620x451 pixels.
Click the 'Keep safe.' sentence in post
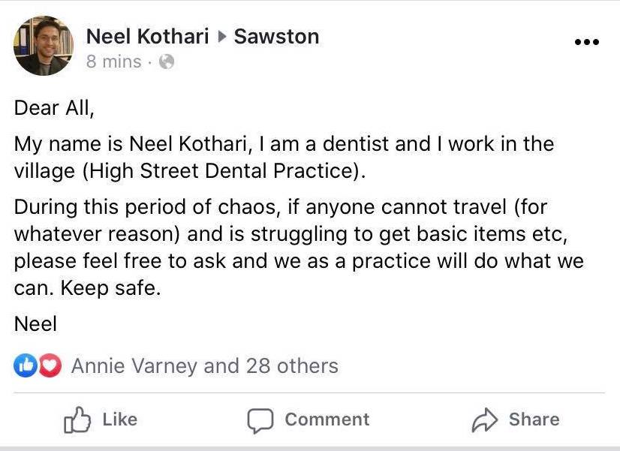(x=110, y=287)
